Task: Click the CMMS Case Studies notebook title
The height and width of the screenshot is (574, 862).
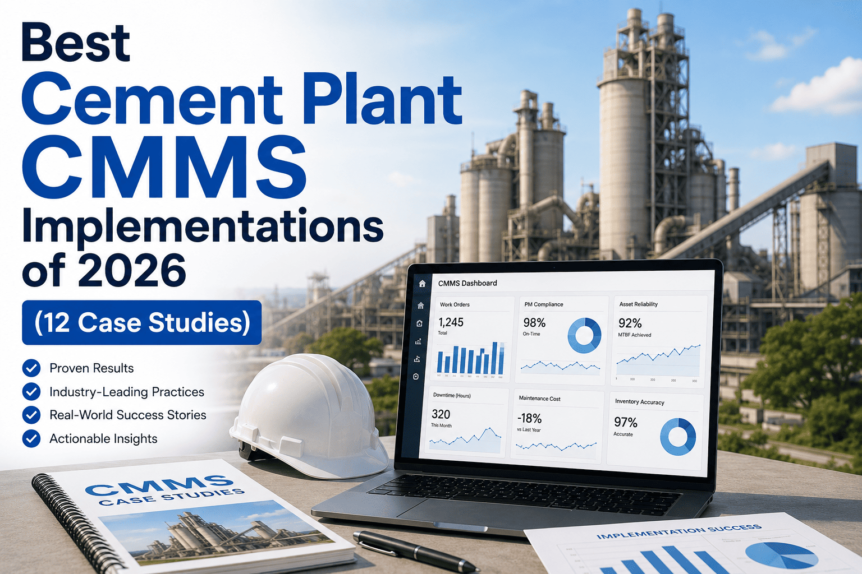Action: (x=165, y=490)
